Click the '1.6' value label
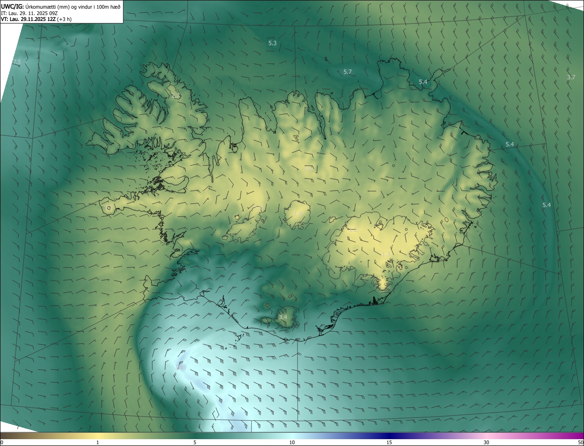 pyautogui.click(x=308, y=169)
